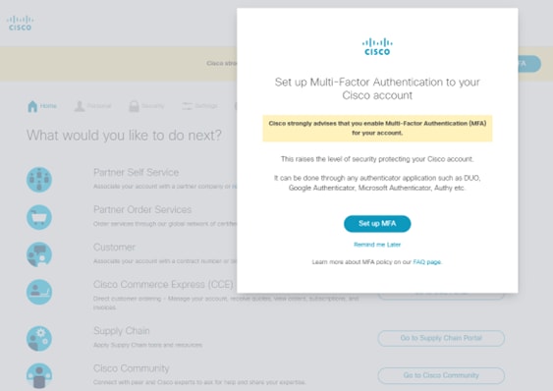
Task: Select the Customer chat bubbles icon
Action: click(x=39, y=254)
